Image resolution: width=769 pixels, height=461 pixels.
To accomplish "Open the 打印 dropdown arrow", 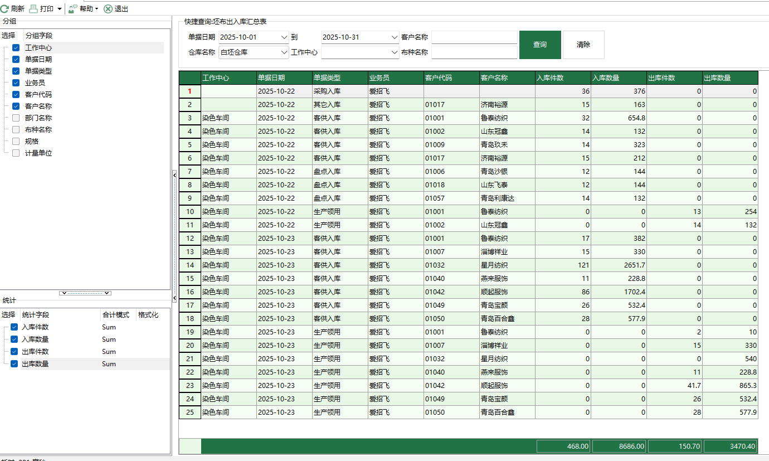I will (x=58, y=8).
